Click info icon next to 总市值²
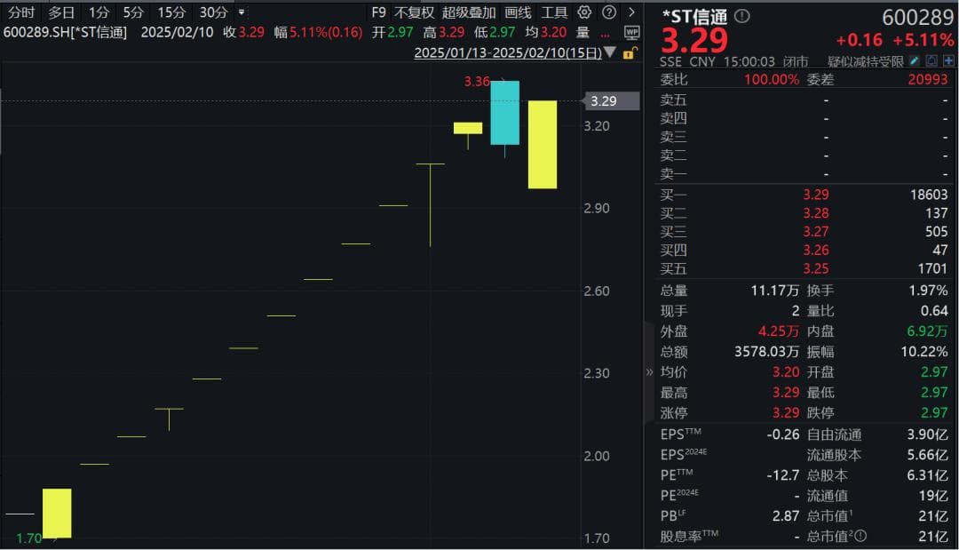Image resolution: width=959 pixels, height=550 pixels. (x=860, y=536)
